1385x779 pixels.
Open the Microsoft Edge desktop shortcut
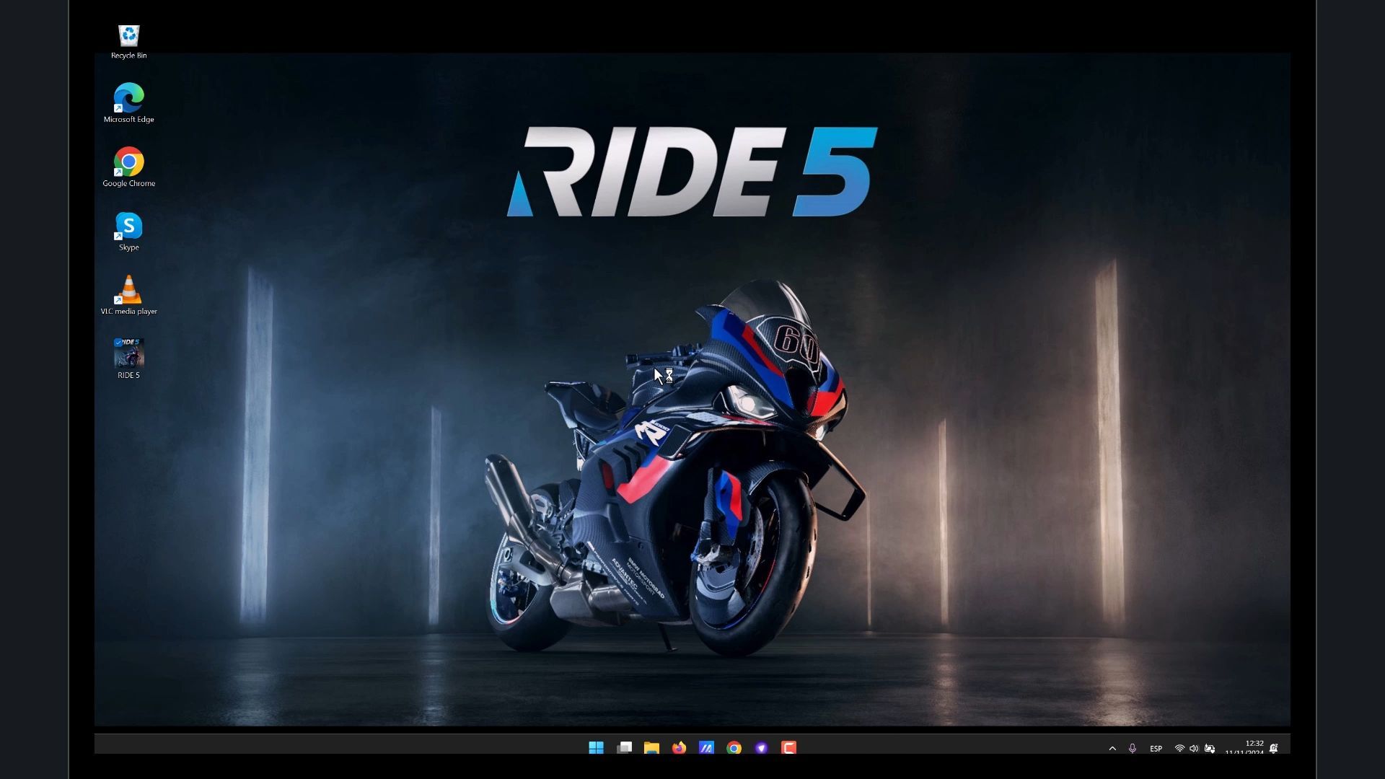click(x=128, y=103)
